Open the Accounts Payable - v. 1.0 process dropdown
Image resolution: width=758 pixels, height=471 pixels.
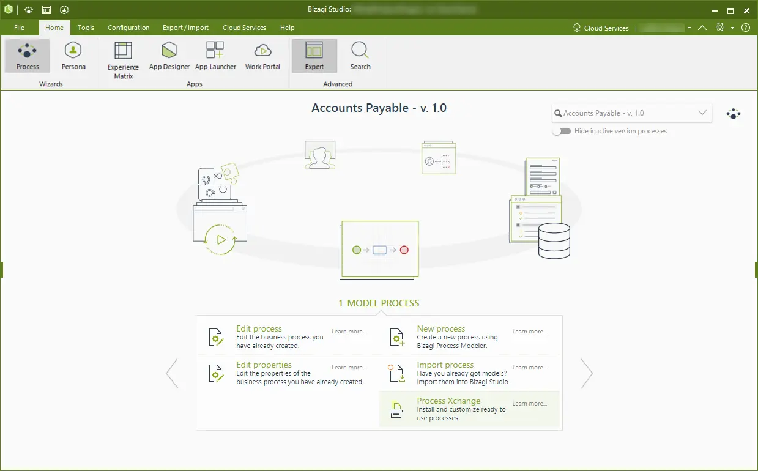pos(631,113)
